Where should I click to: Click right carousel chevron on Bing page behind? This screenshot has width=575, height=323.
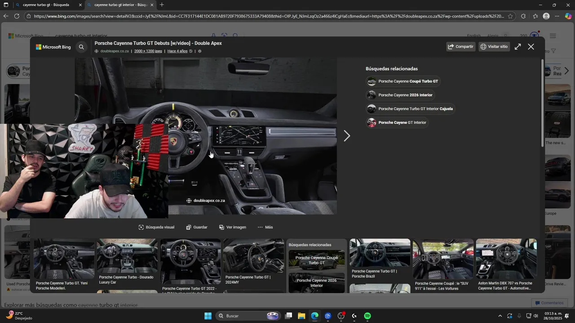tap(566, 71)
